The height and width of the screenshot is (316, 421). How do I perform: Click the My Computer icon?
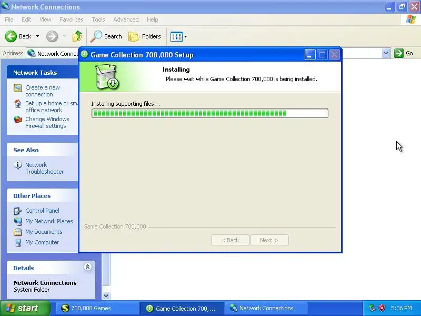[18, 242]
